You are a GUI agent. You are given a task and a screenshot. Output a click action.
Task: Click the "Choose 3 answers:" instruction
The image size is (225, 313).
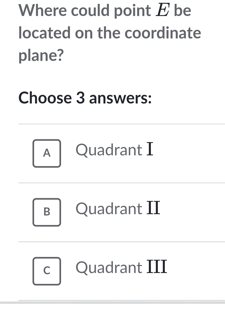[85, 98]
